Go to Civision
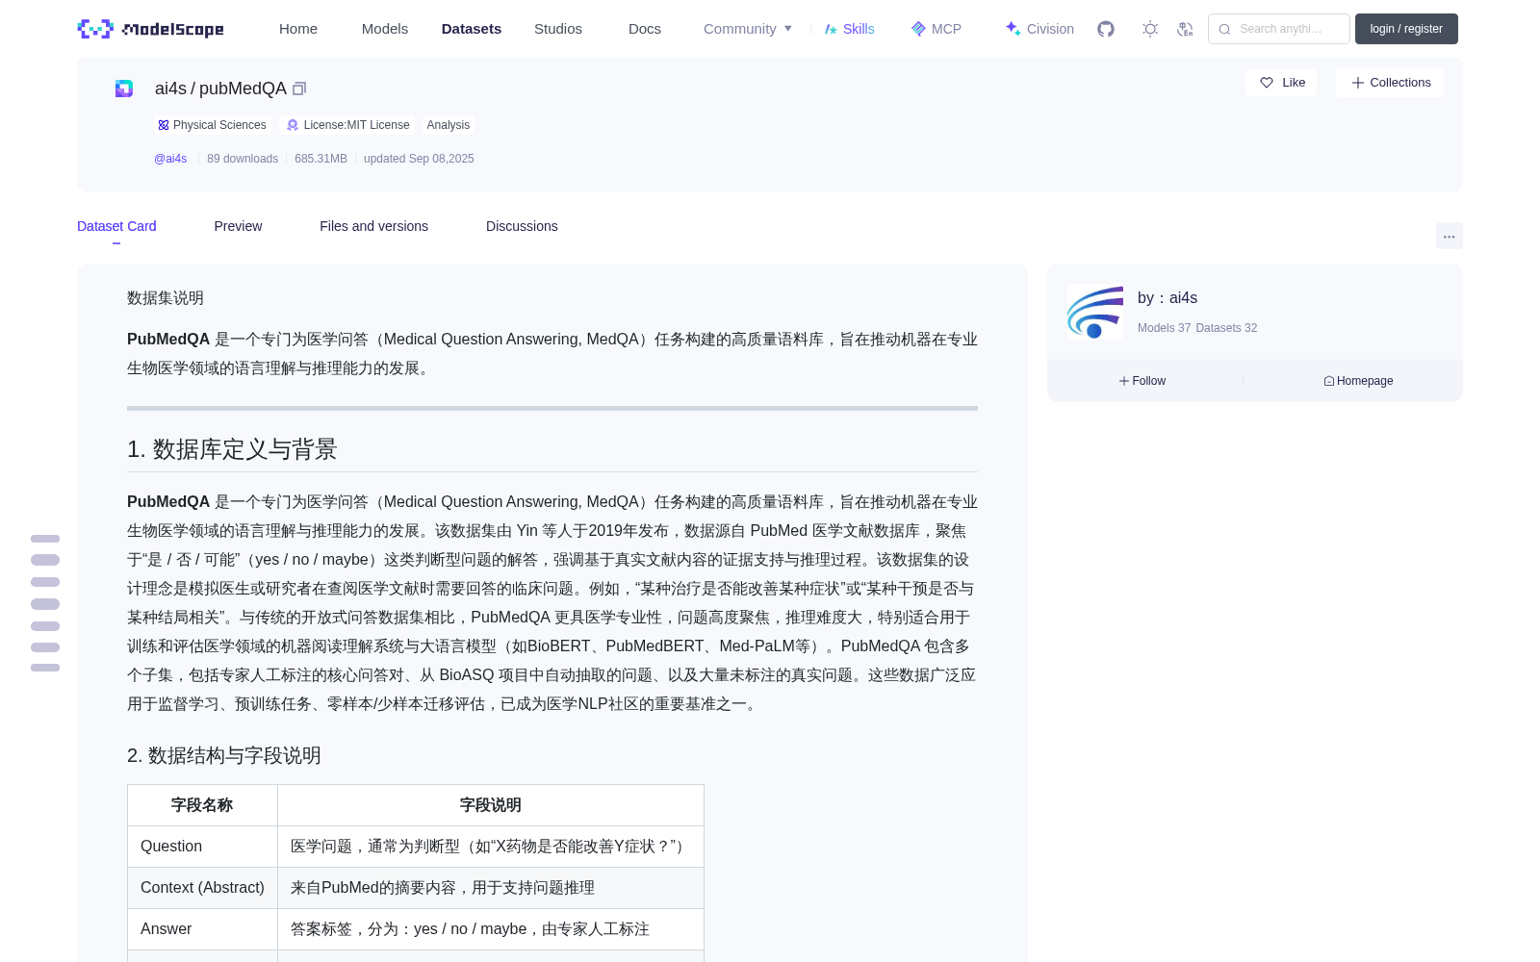Screen dimensions: 1540x962 1039,29
